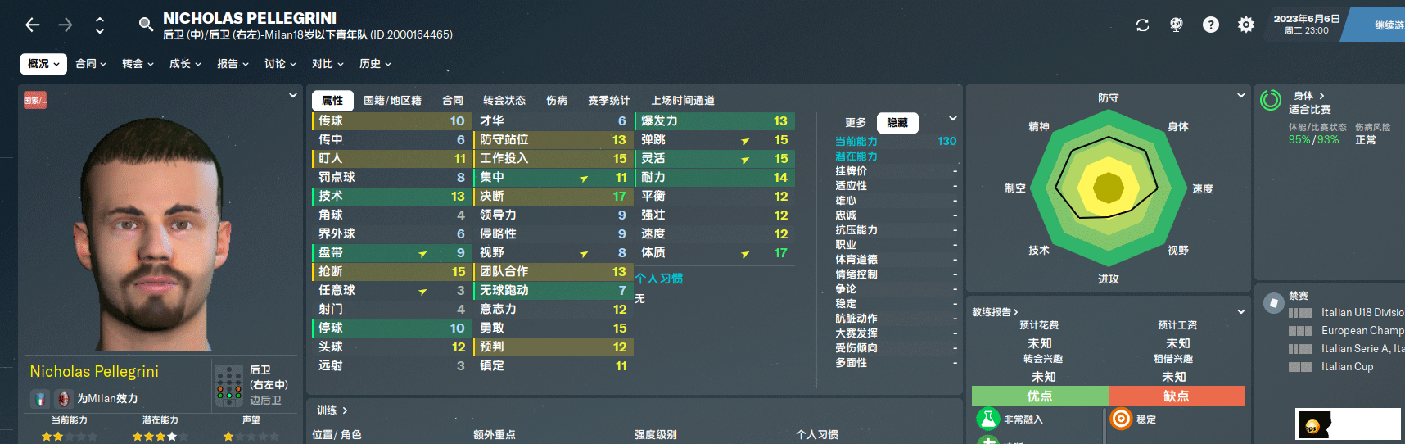Image resolution: width=1405 pixels, height=444 pixels.
Task: Go forward with the right arrow icon
Action: [x=66, y=25]
